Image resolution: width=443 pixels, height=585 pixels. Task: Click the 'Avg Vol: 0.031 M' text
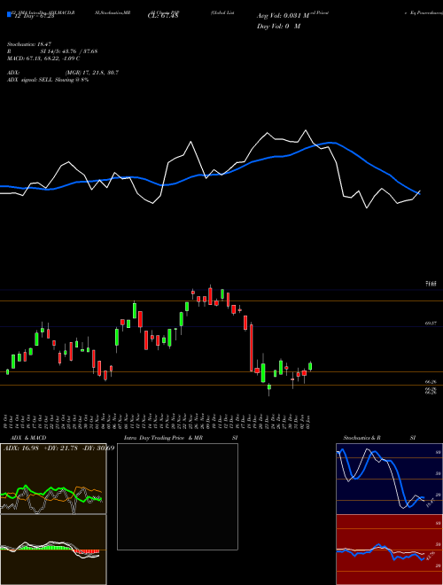tap(284, 16)
